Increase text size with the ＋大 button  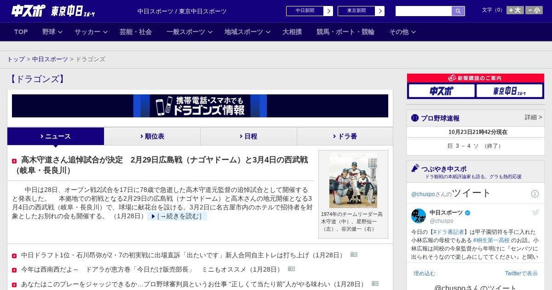tap(515, 10)
